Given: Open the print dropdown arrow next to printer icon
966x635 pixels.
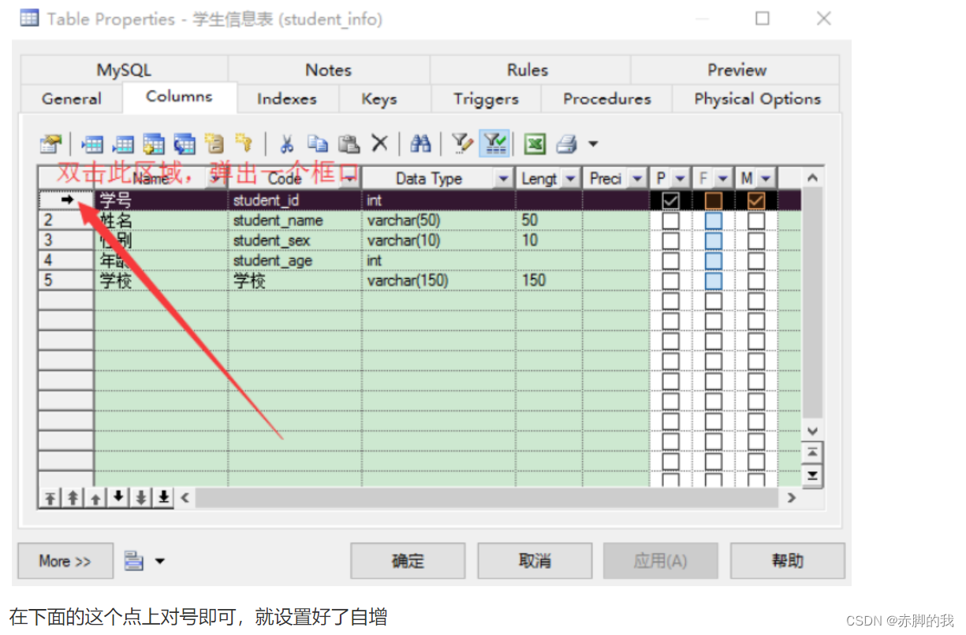Looking at the screenshot, I should [592, 143].
